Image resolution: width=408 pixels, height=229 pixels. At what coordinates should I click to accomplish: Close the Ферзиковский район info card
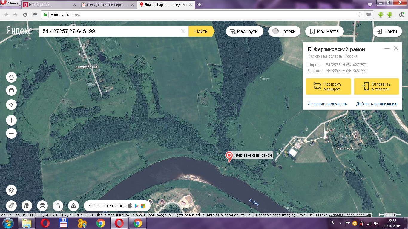coord(396,48)
